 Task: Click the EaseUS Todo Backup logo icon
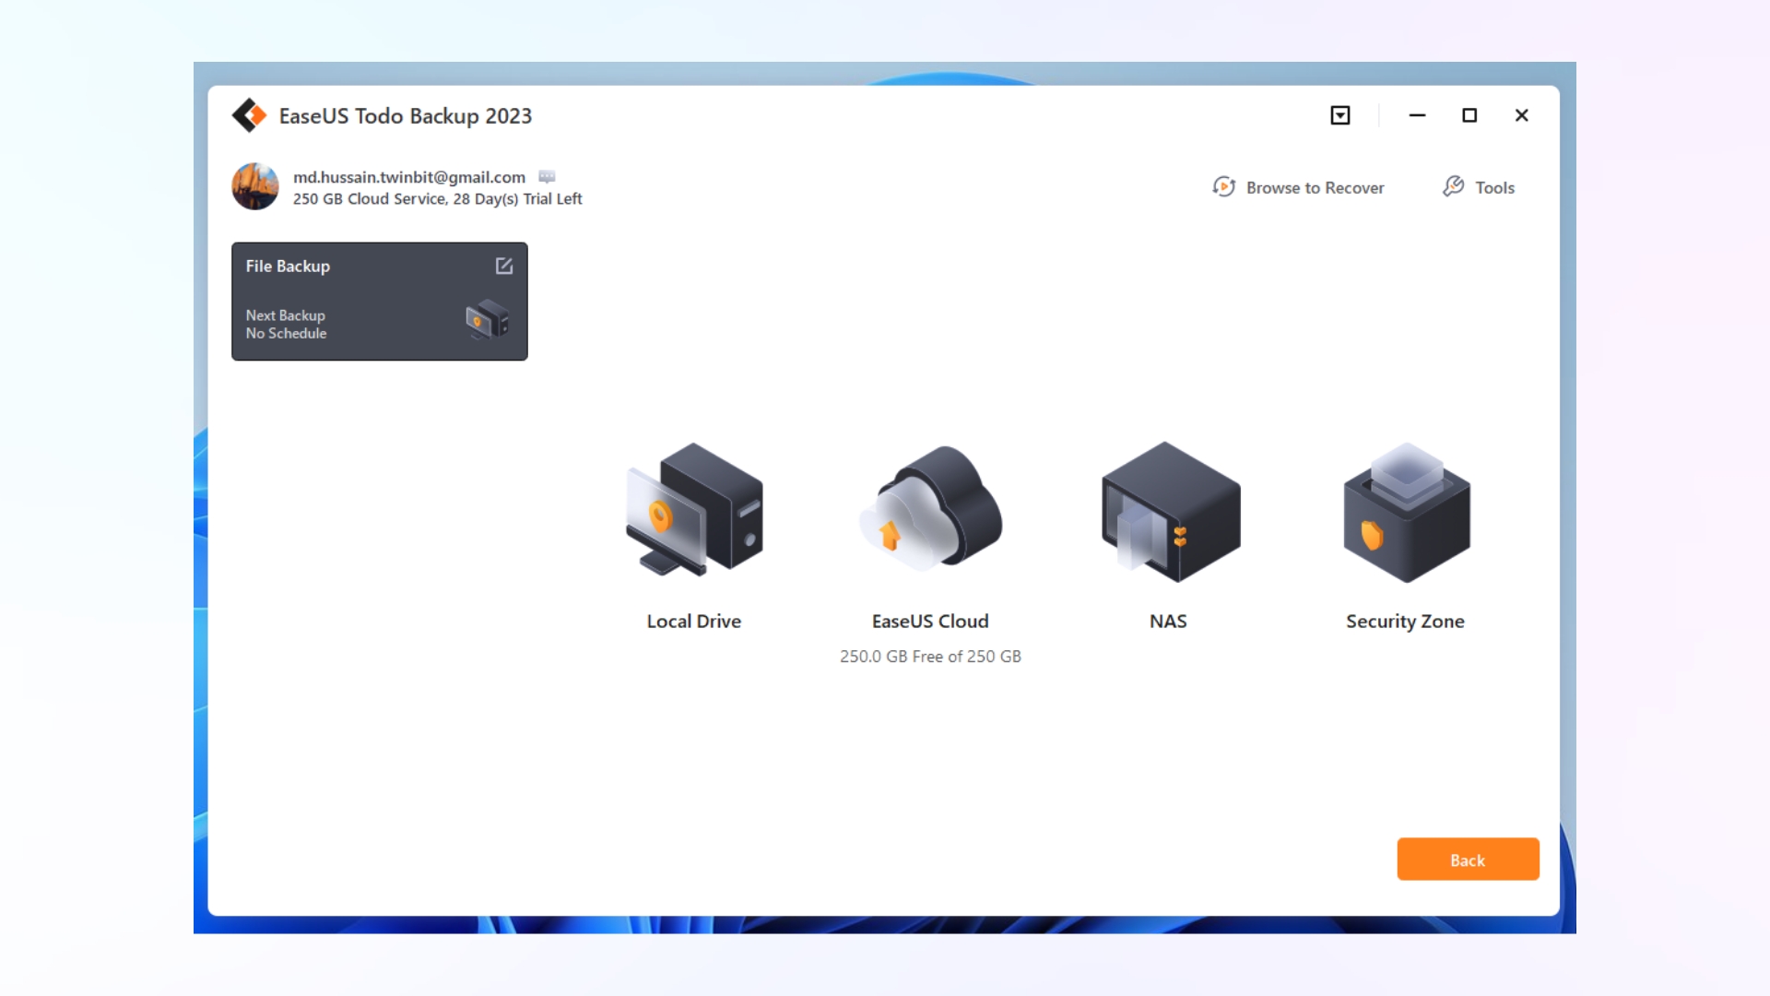click(249, 115)
